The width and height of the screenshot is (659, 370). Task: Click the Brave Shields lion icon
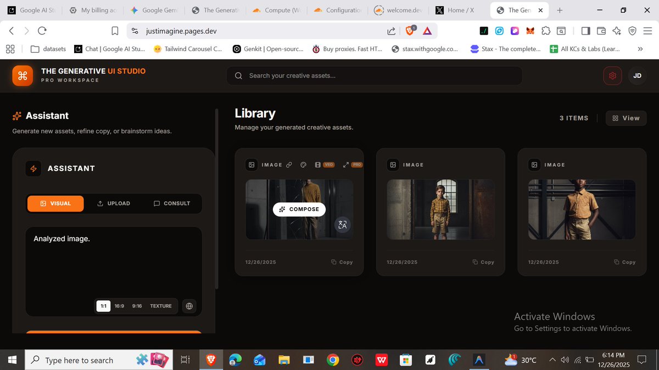point(410,31)
